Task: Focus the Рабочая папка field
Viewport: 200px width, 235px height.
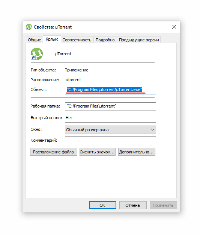Action: [x=110, y=106]
